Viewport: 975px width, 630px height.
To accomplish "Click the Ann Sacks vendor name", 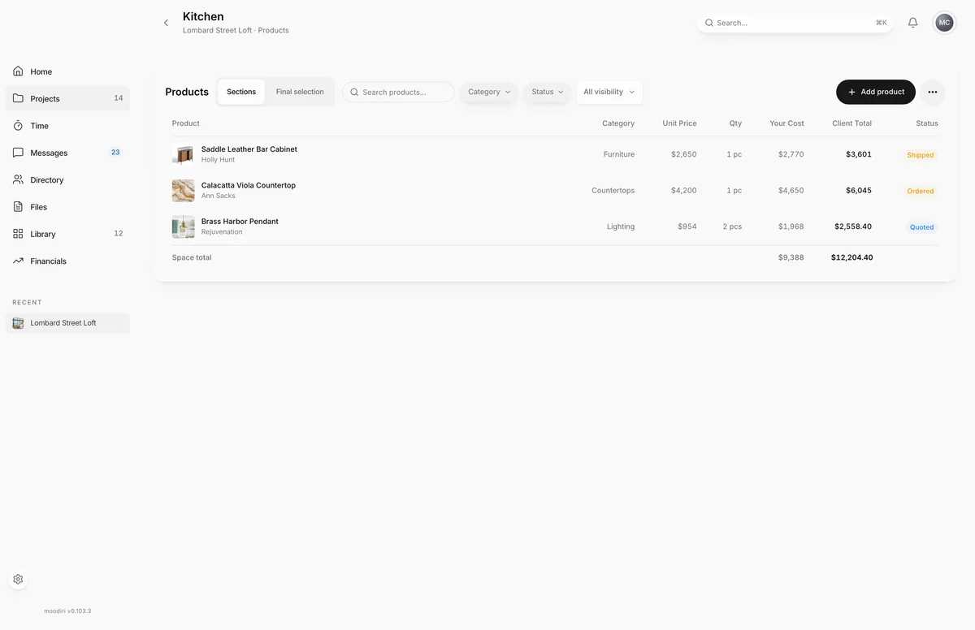I will click(219, 196).
